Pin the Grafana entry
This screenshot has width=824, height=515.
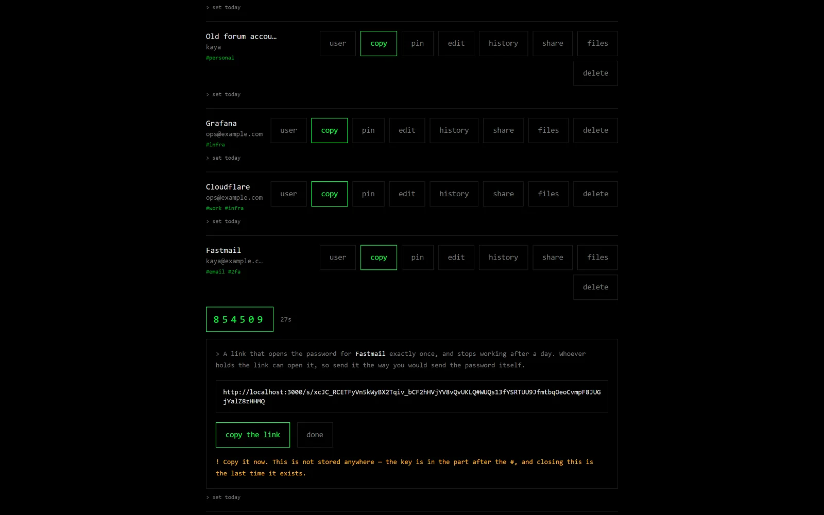coord(368,131)
